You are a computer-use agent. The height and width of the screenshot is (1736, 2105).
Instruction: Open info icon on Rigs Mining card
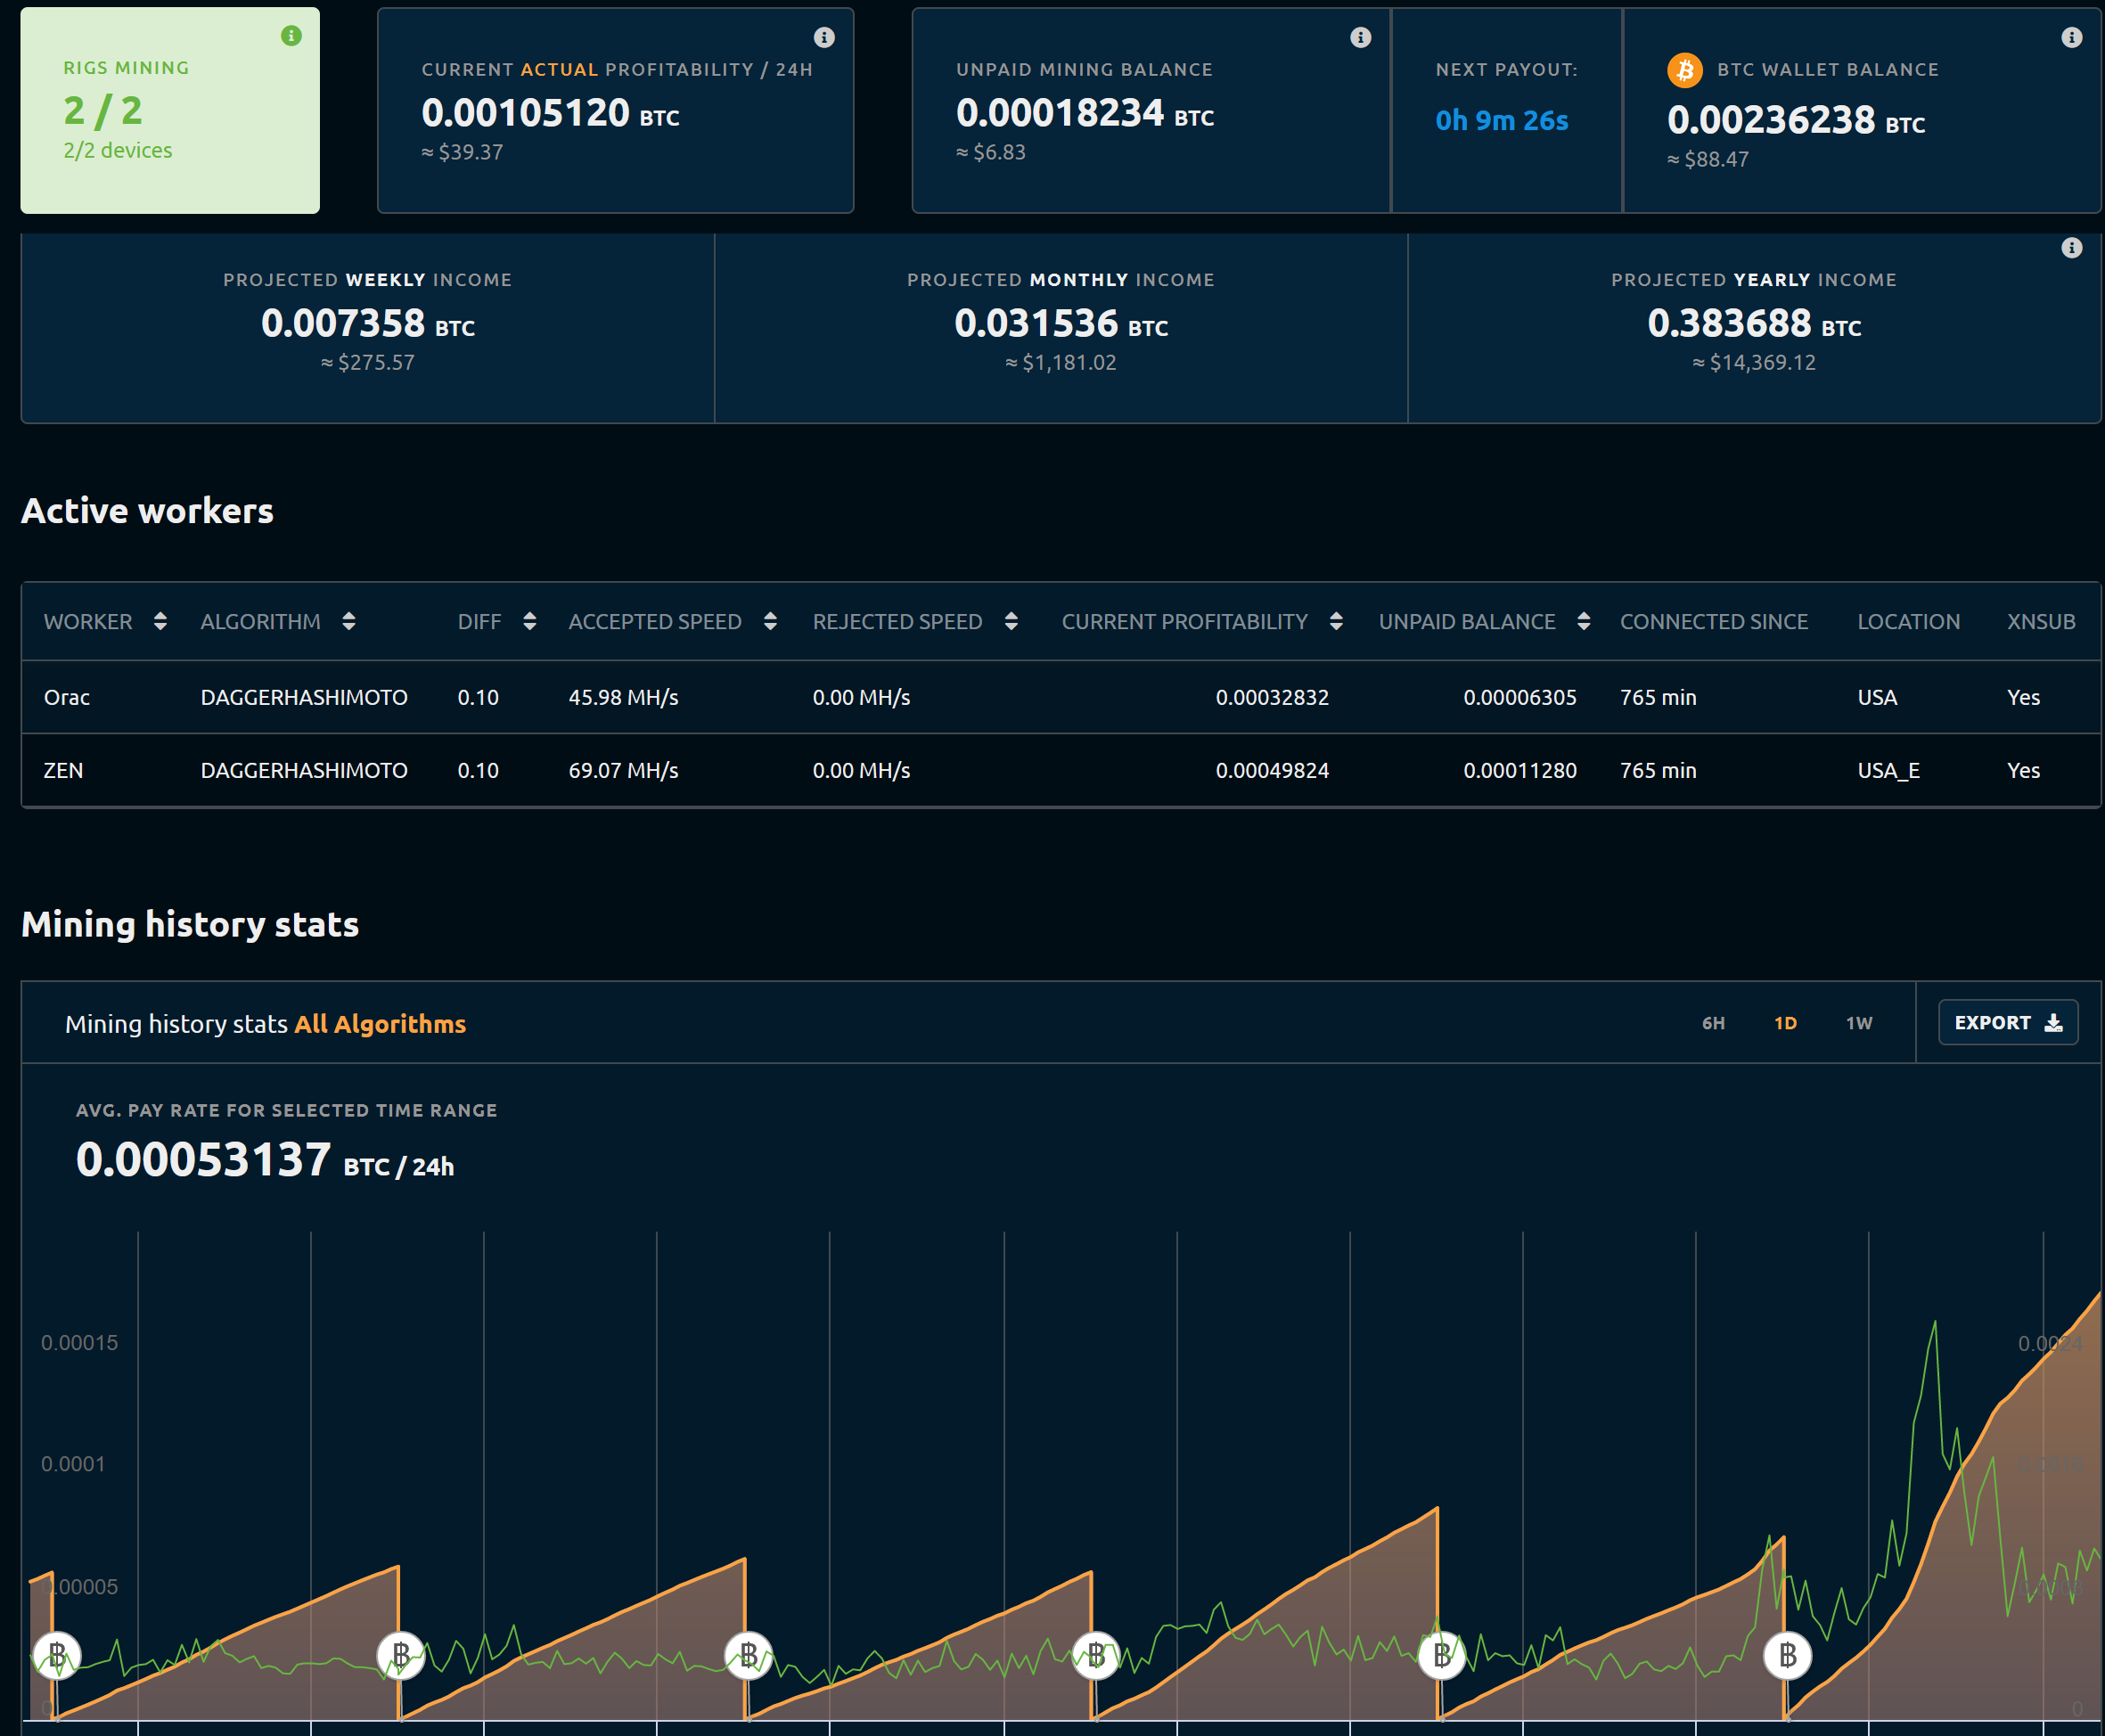(x=291, y=36)
